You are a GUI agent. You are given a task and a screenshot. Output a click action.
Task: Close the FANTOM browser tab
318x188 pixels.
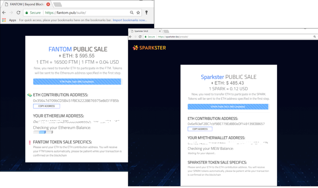click(x=48, y=4)
